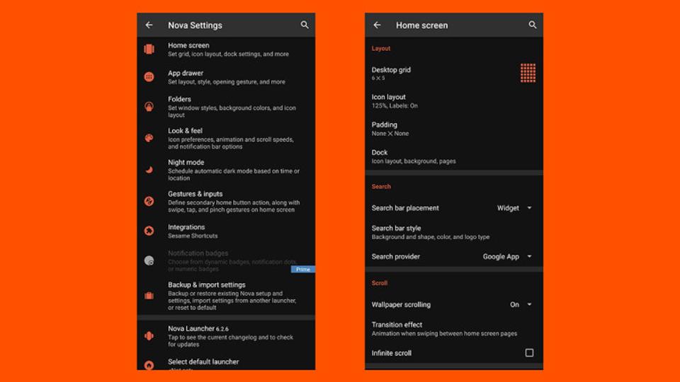The height and width of the screenshot is (382, 680).
Task: Open Transition effect setting
Action: tap(453, 329)
